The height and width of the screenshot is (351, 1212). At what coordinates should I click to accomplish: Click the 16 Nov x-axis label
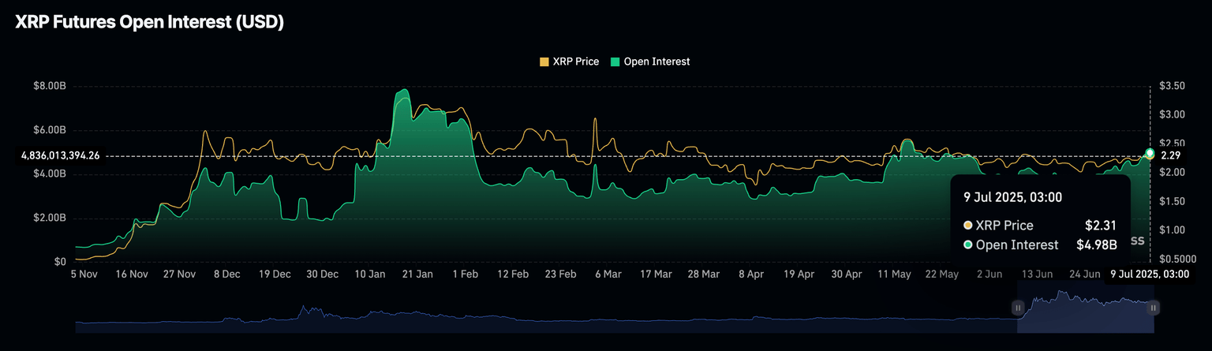[x=132, y=274]
